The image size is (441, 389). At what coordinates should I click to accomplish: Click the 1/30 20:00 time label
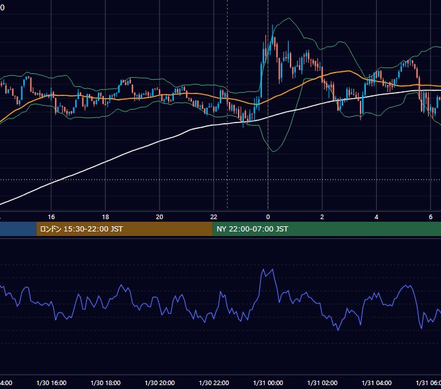160,383
